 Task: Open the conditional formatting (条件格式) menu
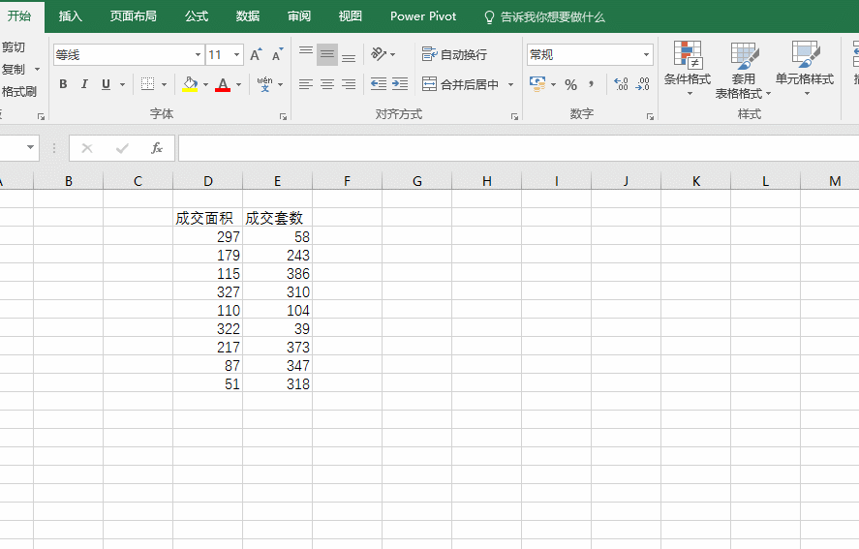(688, 70)
